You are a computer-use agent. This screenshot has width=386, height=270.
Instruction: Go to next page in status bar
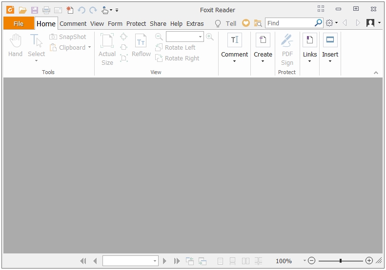(164, 261)
